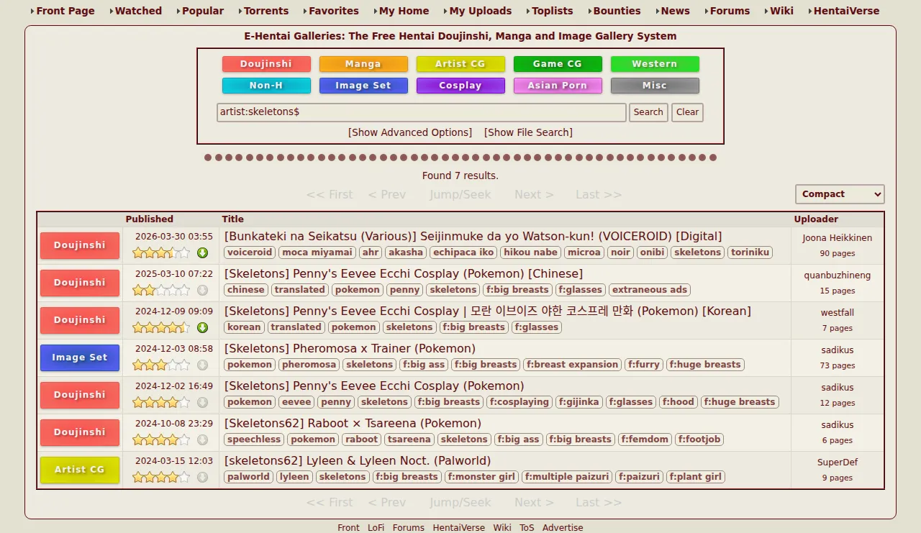
Task: Click the palworld tag
Action: coord(248,477)
